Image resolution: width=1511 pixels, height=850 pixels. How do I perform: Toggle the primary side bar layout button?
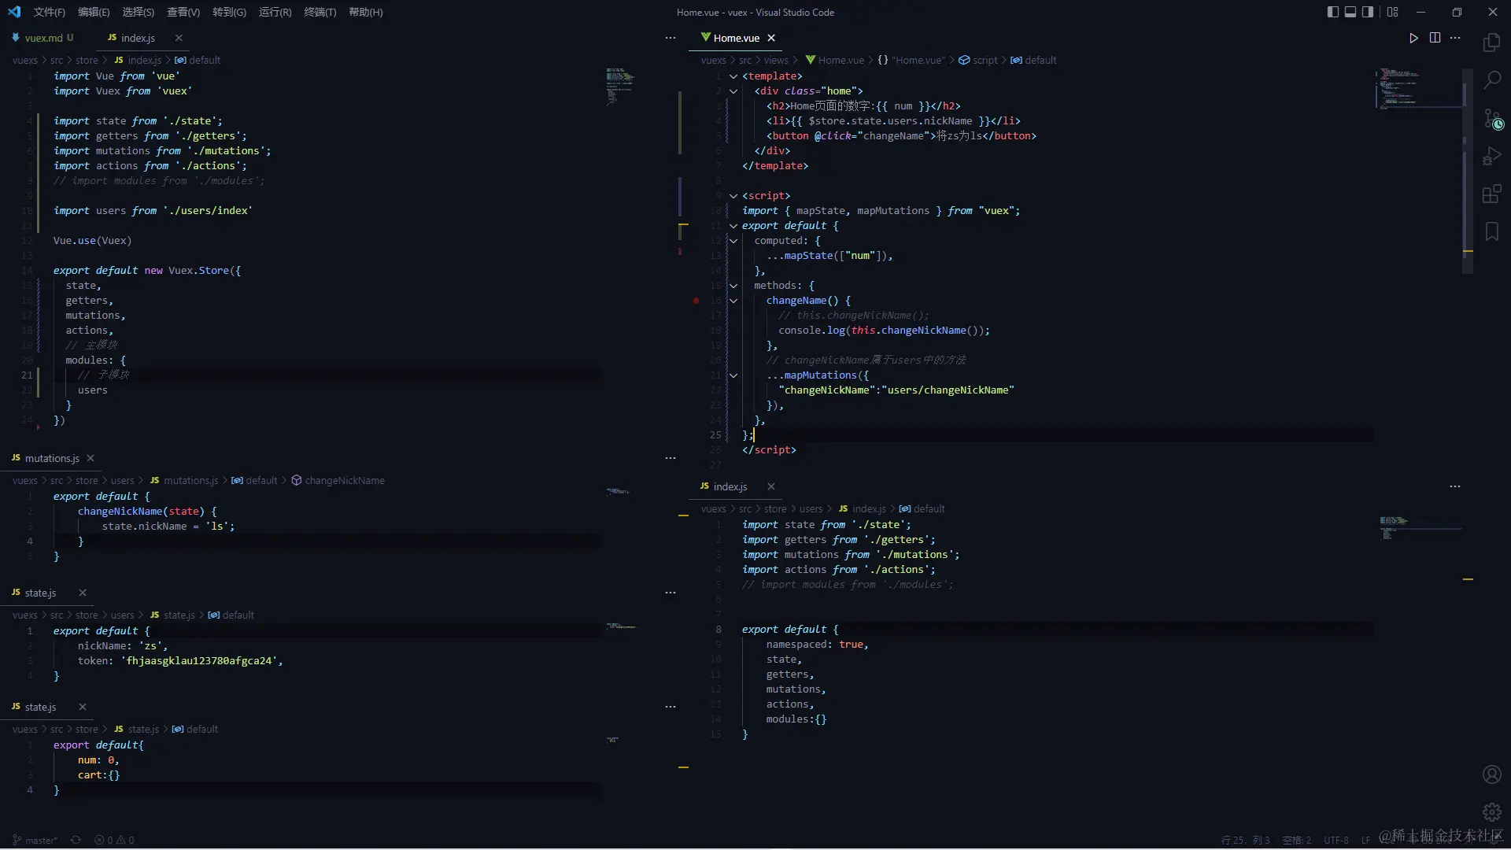[1332, 12]
